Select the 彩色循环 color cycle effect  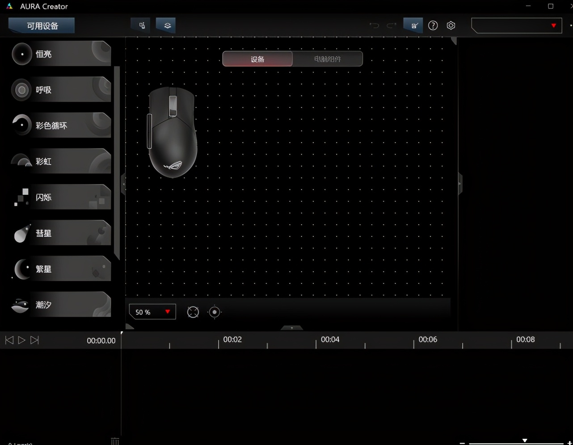61,125
